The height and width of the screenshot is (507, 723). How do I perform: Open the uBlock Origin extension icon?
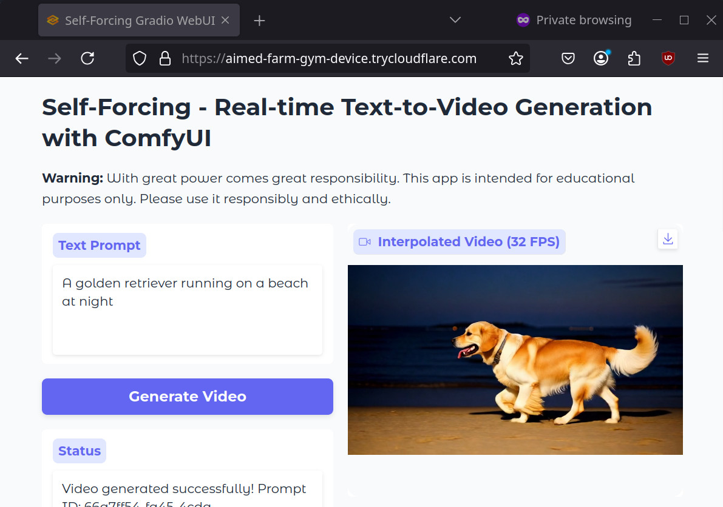(x=668, y=58)
